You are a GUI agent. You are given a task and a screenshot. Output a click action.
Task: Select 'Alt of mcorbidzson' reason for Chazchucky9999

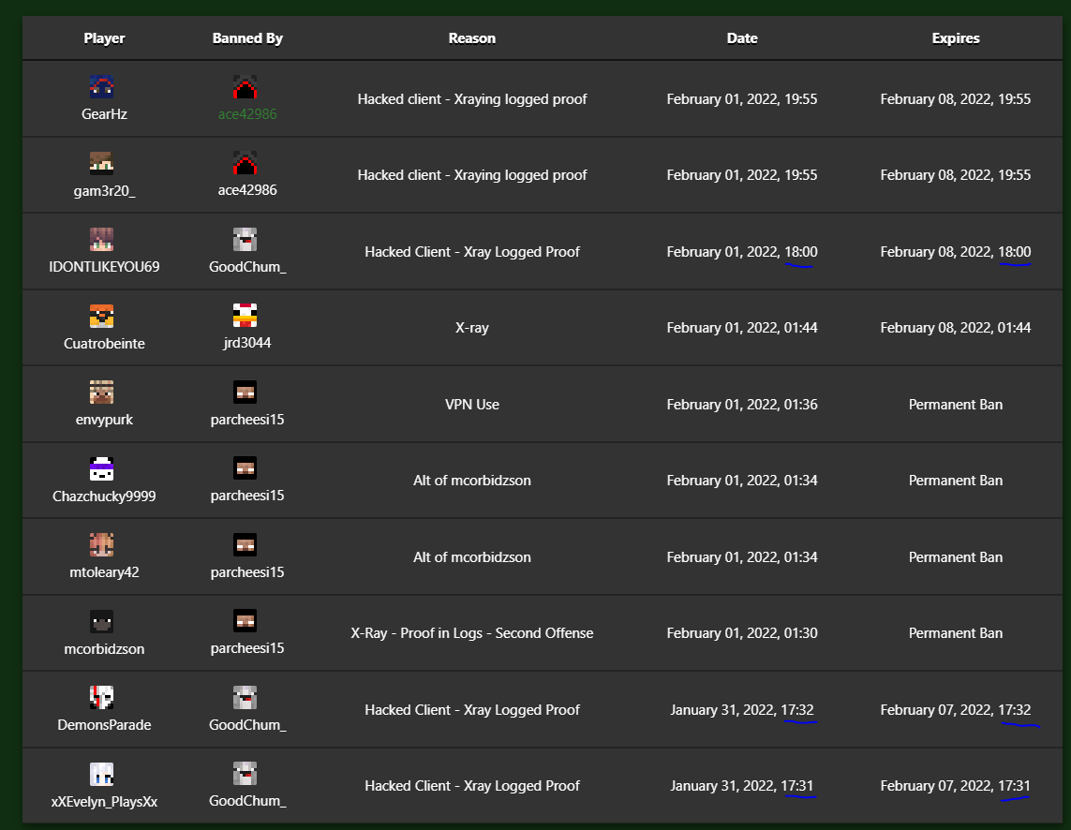472,481
